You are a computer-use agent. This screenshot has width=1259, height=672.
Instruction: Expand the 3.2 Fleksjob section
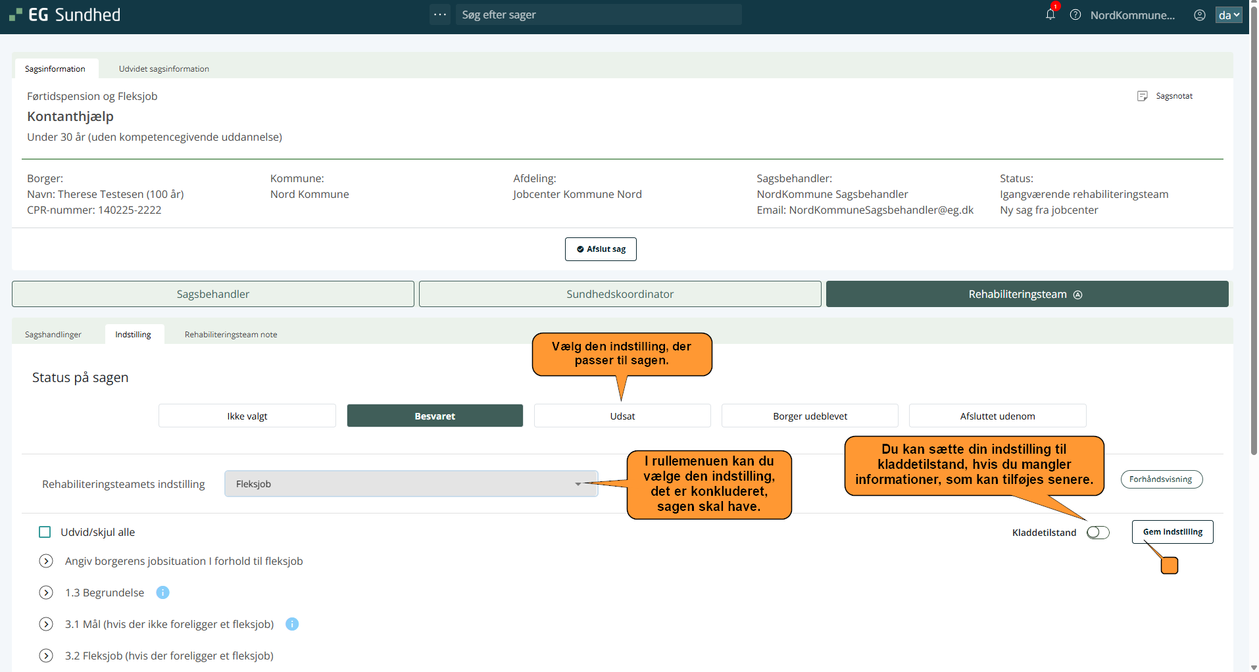pos(46,656)
